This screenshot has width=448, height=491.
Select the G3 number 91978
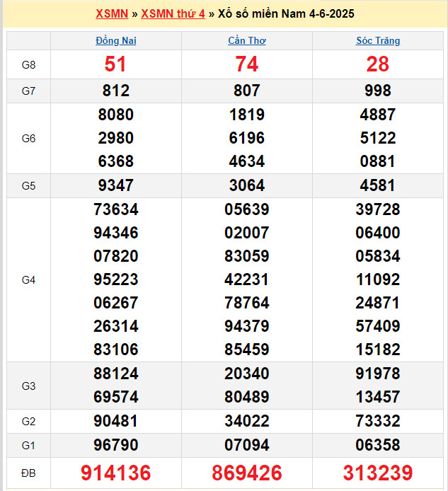pos(378,374)
